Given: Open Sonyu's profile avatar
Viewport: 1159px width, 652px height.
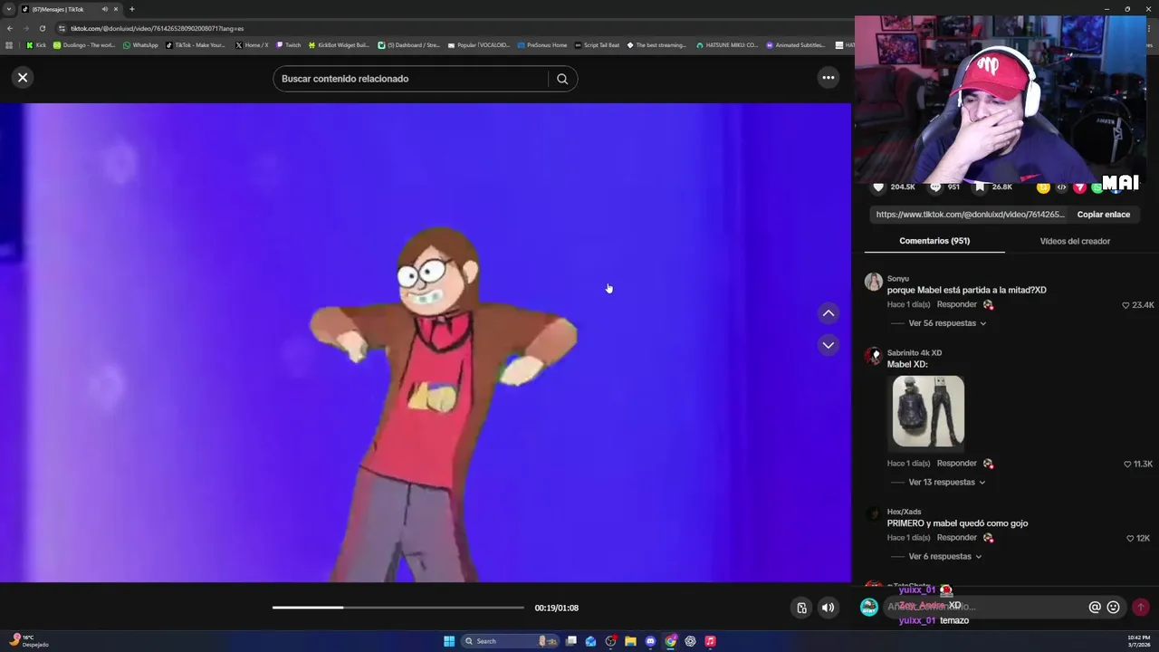Looking at the screenshot, I should click(874, 282).
